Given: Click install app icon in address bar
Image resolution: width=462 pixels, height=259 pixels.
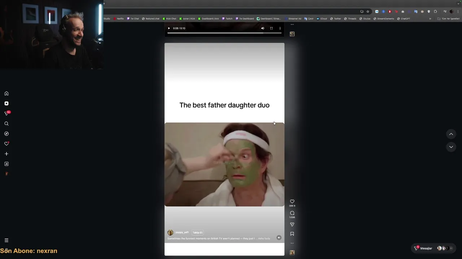Looking at the screenshot, I should (x=362, y=12).
